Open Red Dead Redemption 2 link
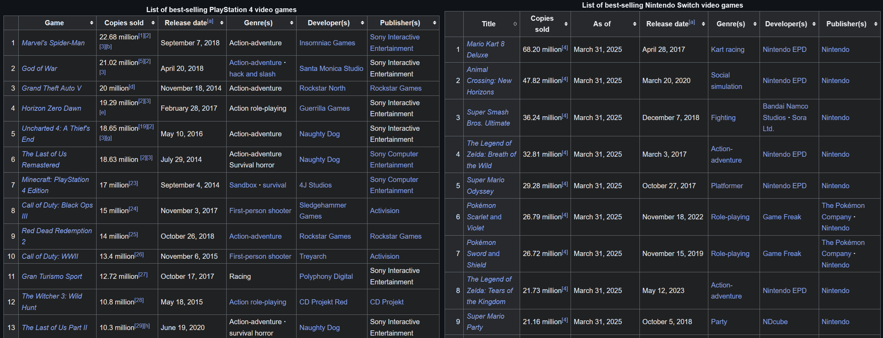 point(57,236)
